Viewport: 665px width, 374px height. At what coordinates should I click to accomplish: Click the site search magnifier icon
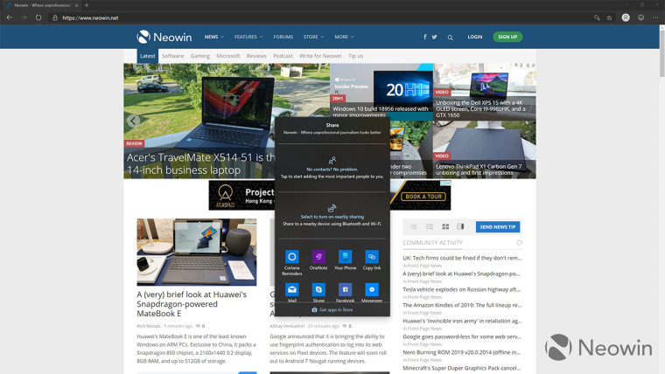tap(450, 38)
